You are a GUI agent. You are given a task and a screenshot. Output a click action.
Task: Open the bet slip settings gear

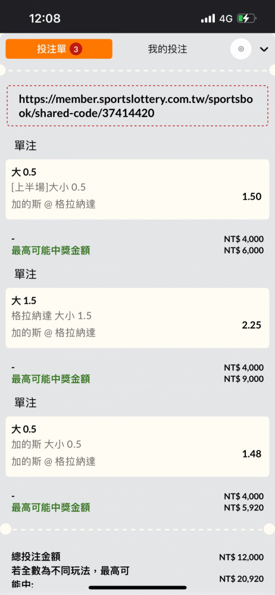tap(241, 49)
